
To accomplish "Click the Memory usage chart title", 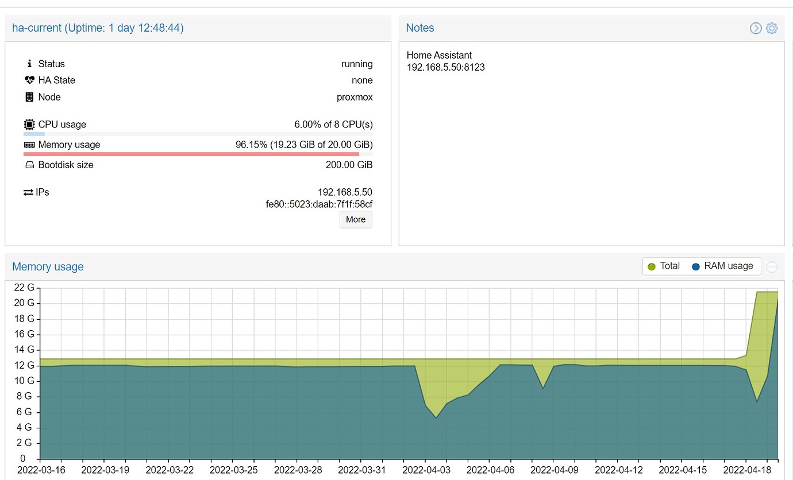I will click(x=48, y=267).
